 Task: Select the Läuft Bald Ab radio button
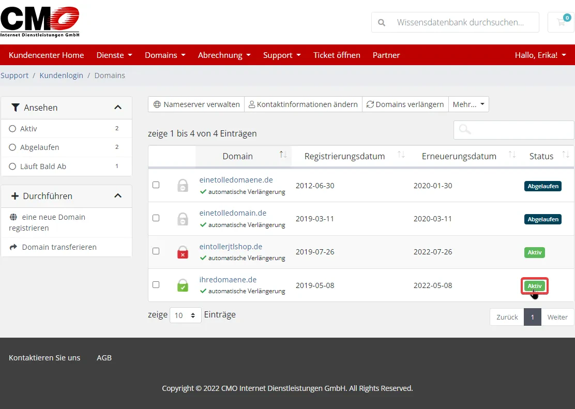pyautogui.click(x=12, y=166)
